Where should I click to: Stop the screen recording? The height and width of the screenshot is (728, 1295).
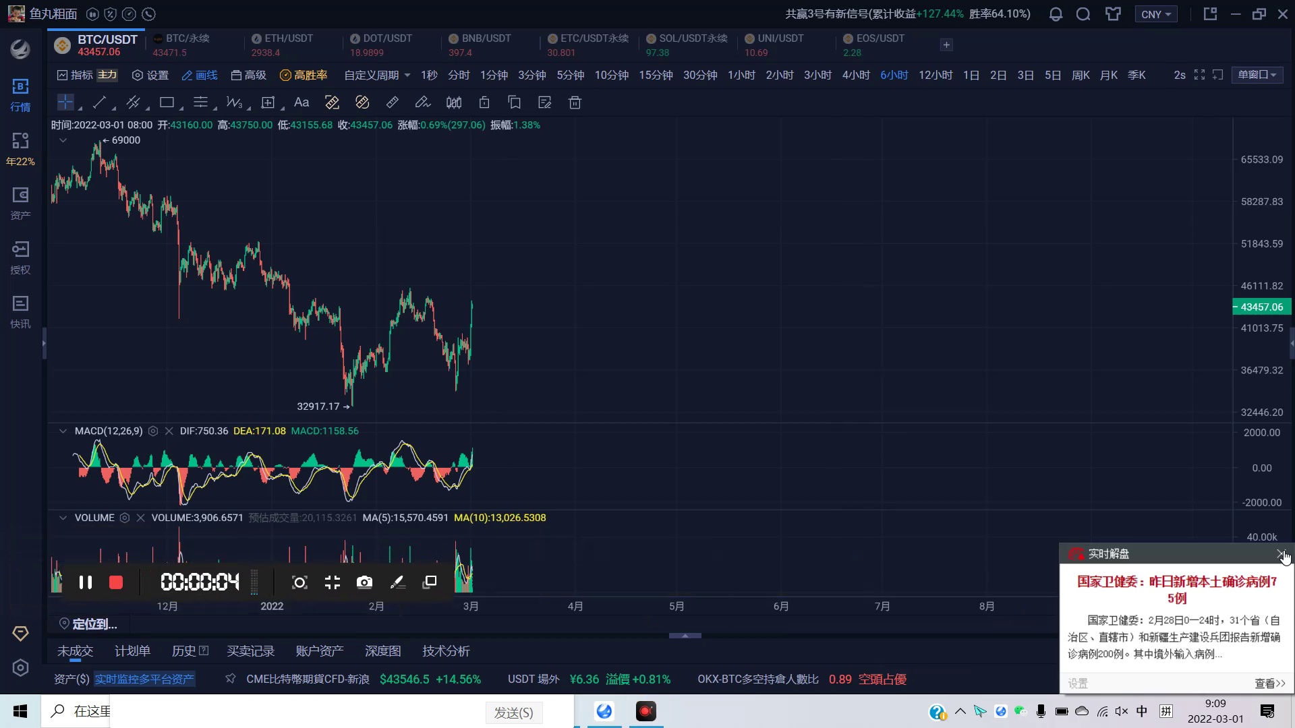tap(116, 582)
